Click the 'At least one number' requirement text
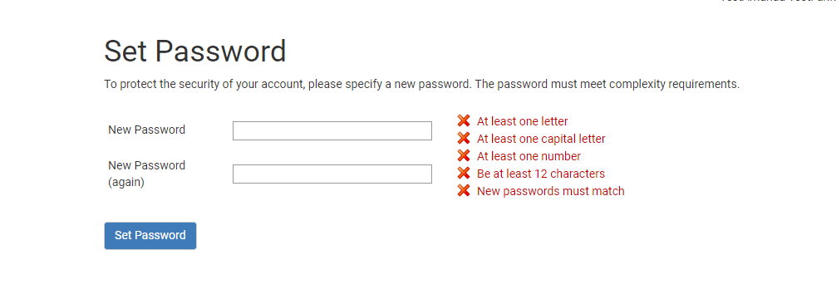 (x=529, y=156)
